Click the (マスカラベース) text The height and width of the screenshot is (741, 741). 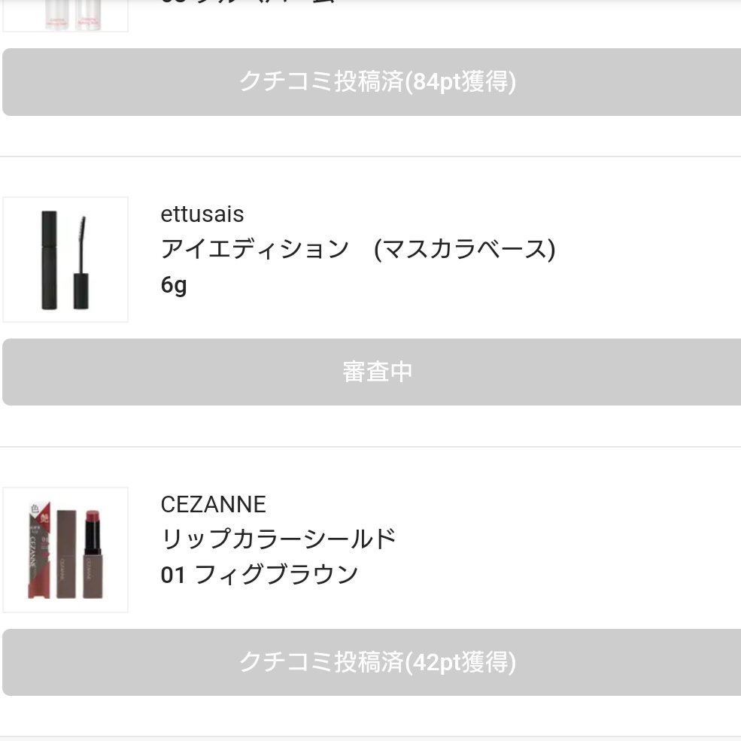pyautogui.click(x=464, y=249)
